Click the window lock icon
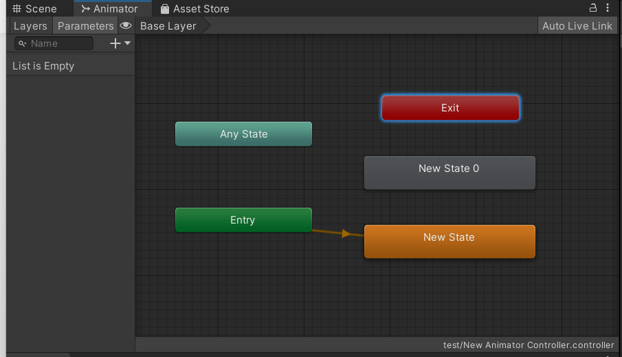This screenshot has height=357, width=622. 593,8
